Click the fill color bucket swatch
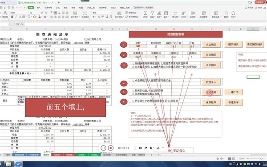 [34, 17]
